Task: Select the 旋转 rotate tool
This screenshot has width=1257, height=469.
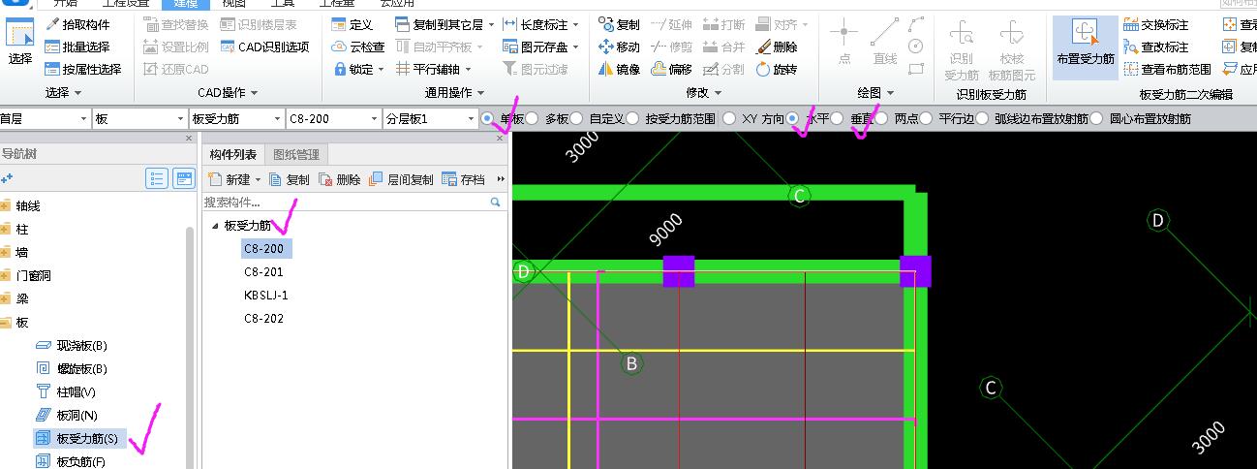Action: [x=777, y=69]
